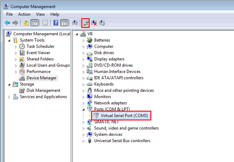This screenshot has width=234, height=162.
Task: Expand the Shared Folders node
Action: tap(16, 59)
